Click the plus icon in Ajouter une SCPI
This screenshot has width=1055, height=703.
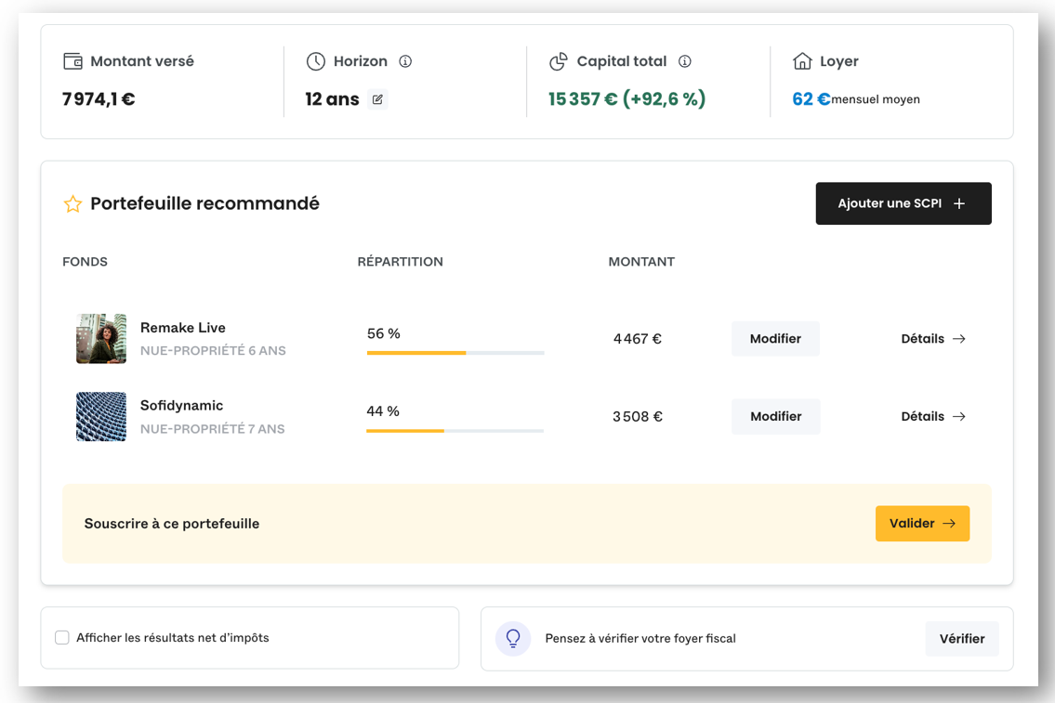(959, 203)
